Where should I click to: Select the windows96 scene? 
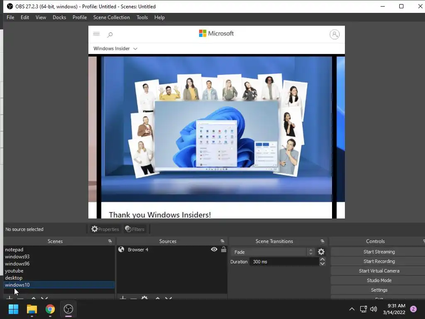click(x=59, y=264)
